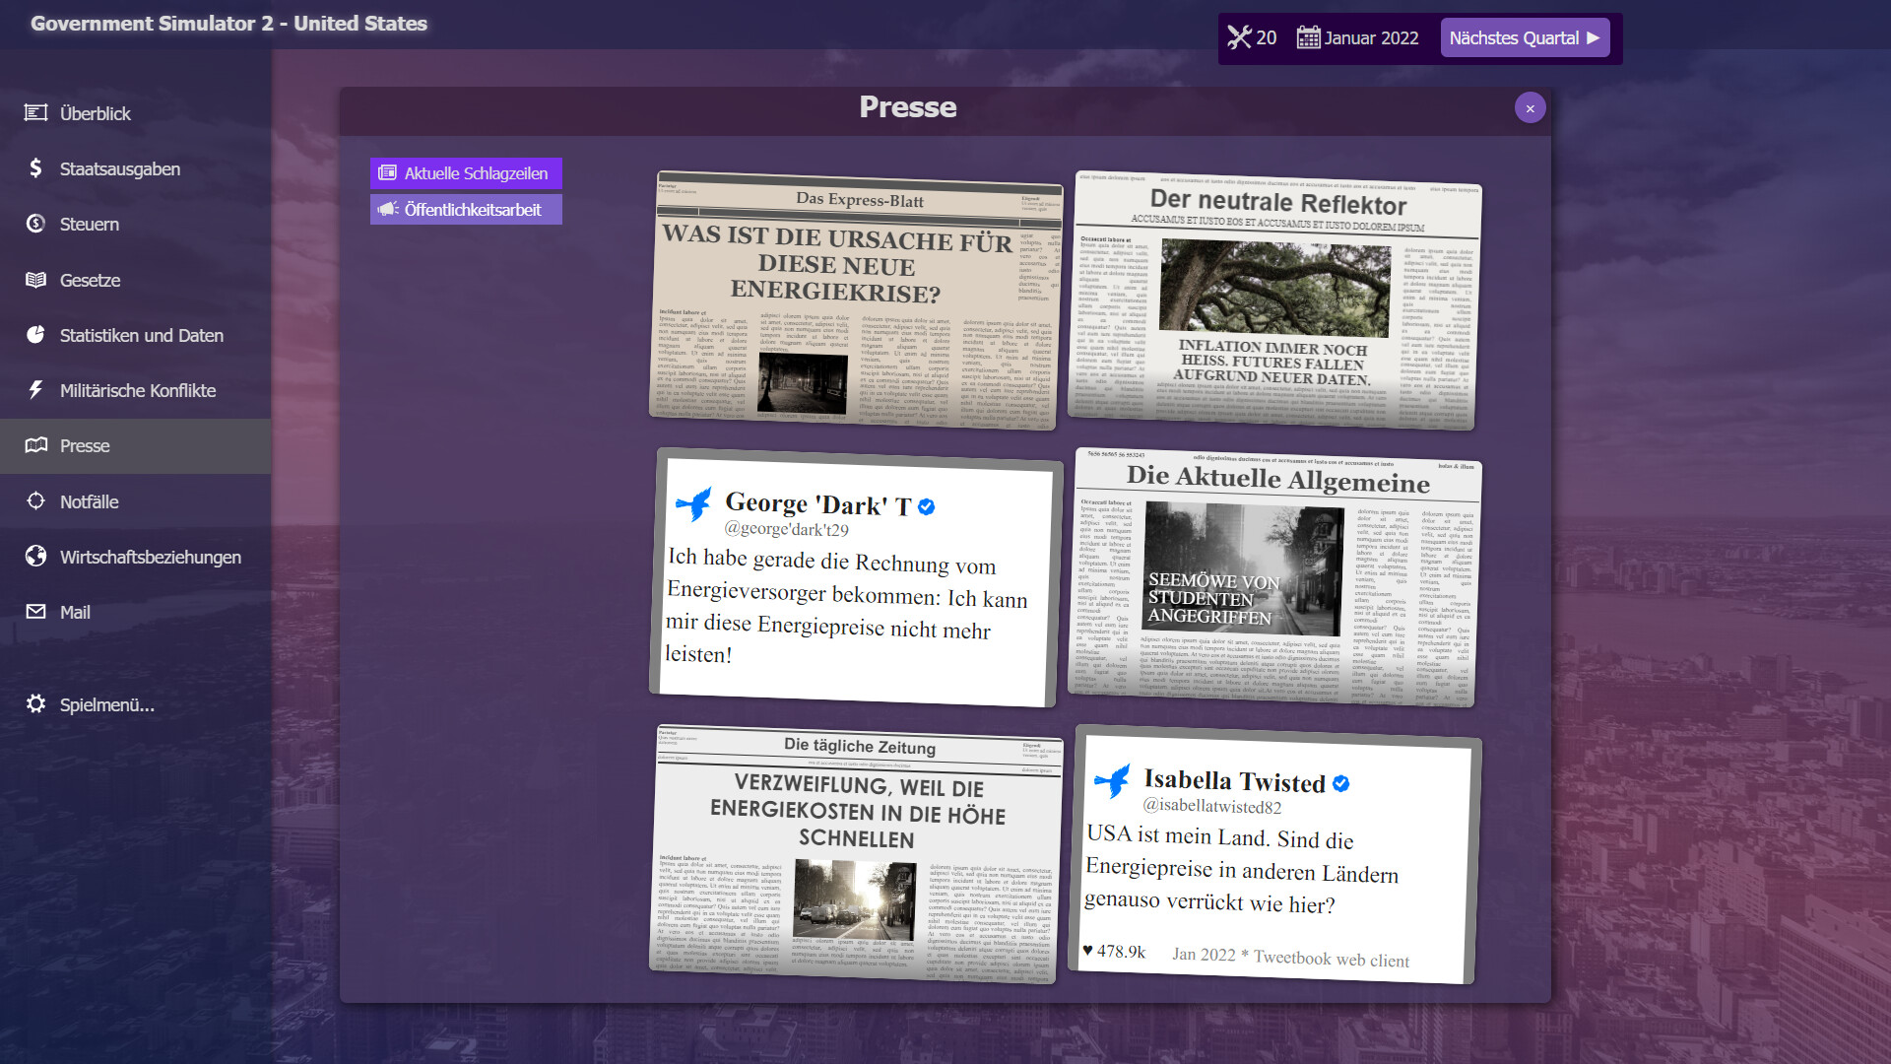Screen dimensions: 1891x1064
Task: Click the dollar icon for Staatsausgaben
Action: click(35, 168)
